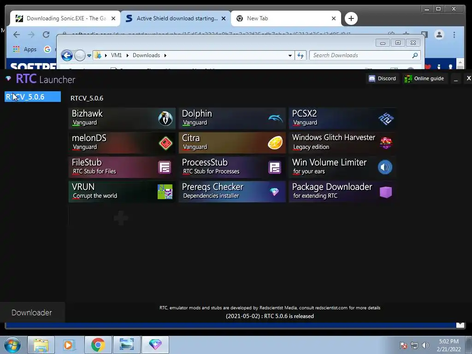Click the Citra orange slice icon
The height and width of the screenshot is (354, 472).
[x=275, y=143]
